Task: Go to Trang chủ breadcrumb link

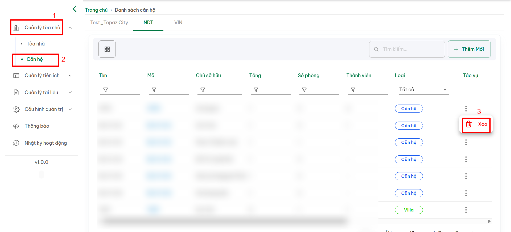Action: click(x=96, y=10)
